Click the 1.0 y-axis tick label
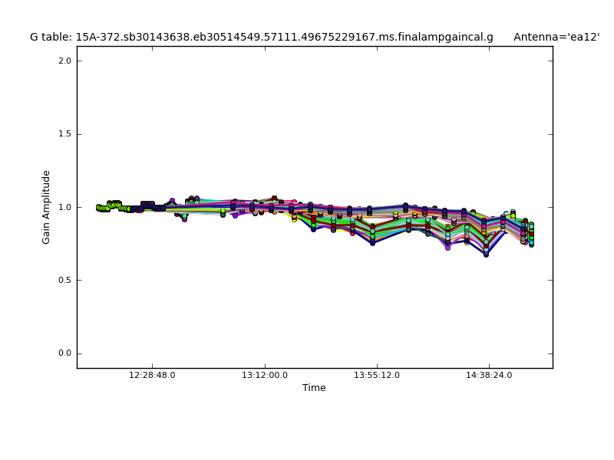Image resolution: width=614 pixels, height=460 pixels. tap(63, 207)
